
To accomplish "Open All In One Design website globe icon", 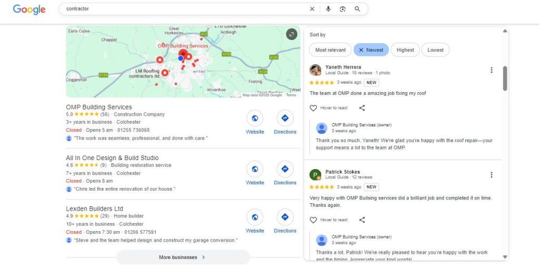I will (255, 169).
